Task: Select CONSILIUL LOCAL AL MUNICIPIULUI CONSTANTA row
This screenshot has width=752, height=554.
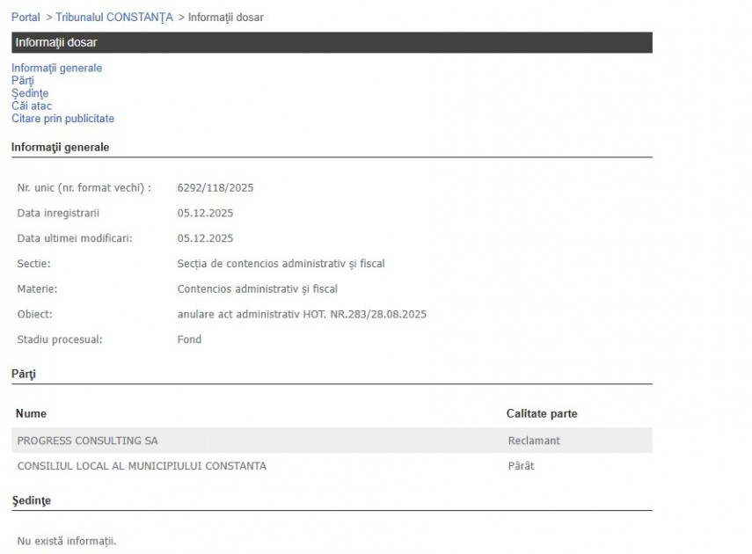Action: (142, 466)
